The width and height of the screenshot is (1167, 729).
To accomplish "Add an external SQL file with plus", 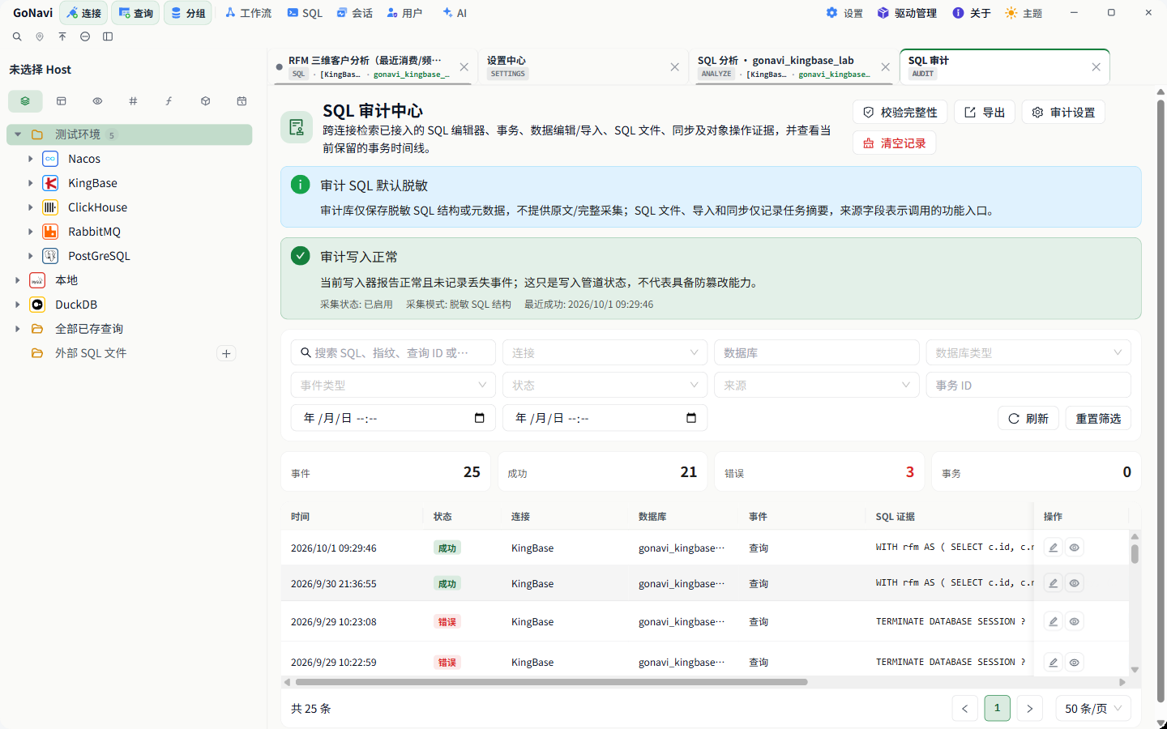I will pyautogui.click(x=227, y=353).
